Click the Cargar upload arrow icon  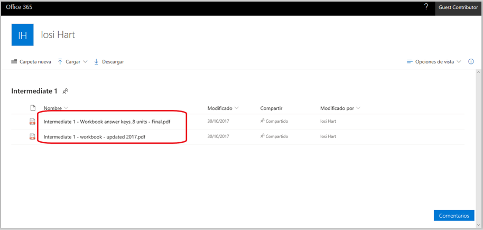pos(60,62)
